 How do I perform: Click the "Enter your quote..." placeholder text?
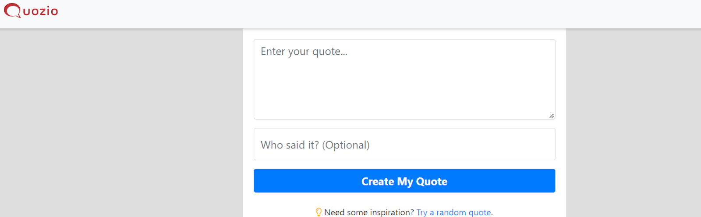304,52
